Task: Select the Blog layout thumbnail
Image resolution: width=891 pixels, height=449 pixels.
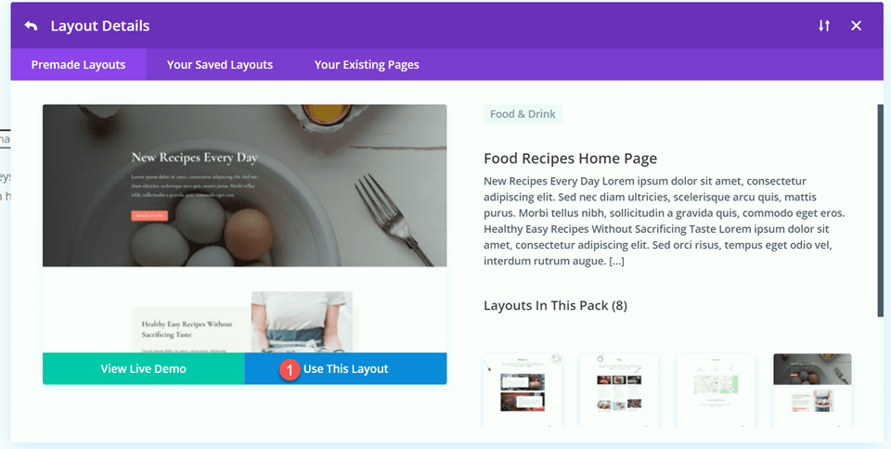Action: tap(619, 389)
